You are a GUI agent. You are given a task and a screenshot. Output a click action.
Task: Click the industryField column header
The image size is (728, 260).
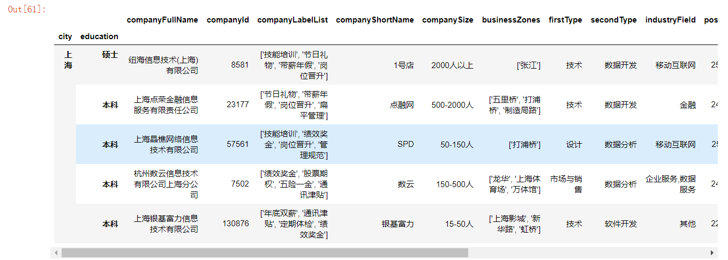pos(671,20)
